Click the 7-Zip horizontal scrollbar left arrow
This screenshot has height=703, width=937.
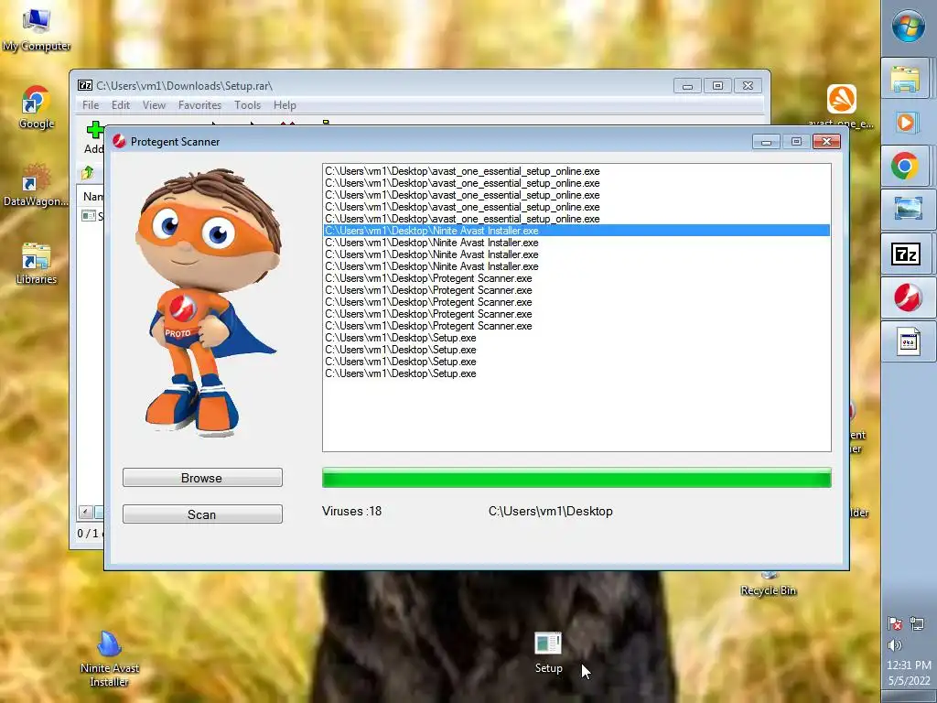tap(85, 513)
